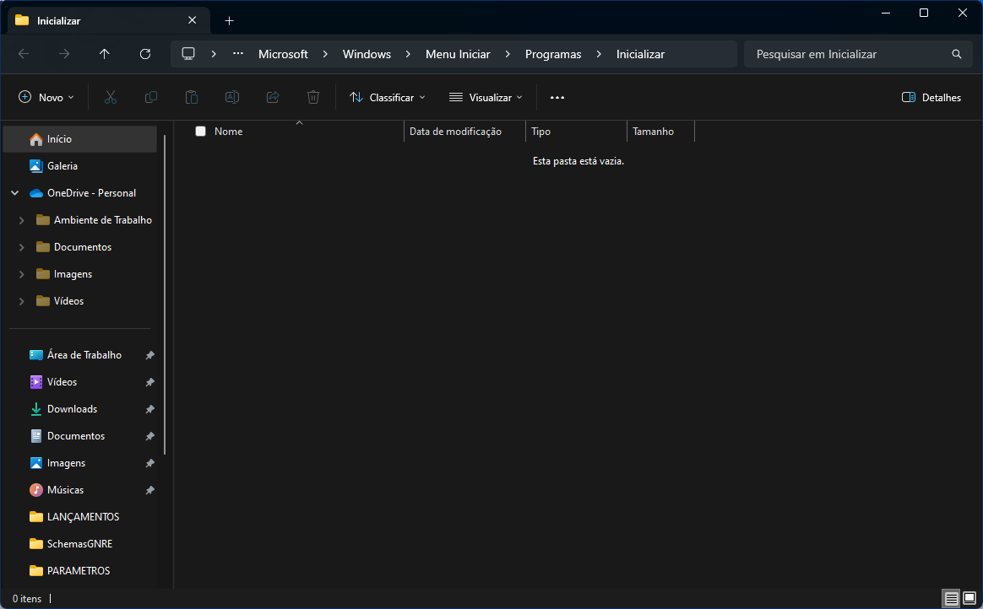
Task: Open the Novo dropdown menu
Action: pyautogui.click(x=46, y=97)
